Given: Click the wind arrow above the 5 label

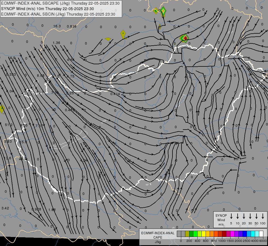Looking at the screenshot, I should tap(231, 216).
